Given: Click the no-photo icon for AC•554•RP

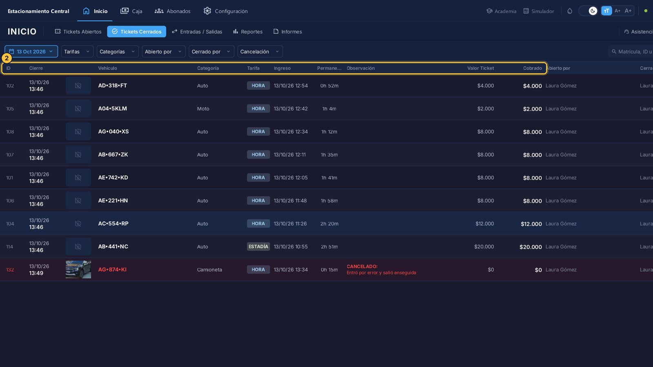Looking at the screenshot, I should pos(78,223).
